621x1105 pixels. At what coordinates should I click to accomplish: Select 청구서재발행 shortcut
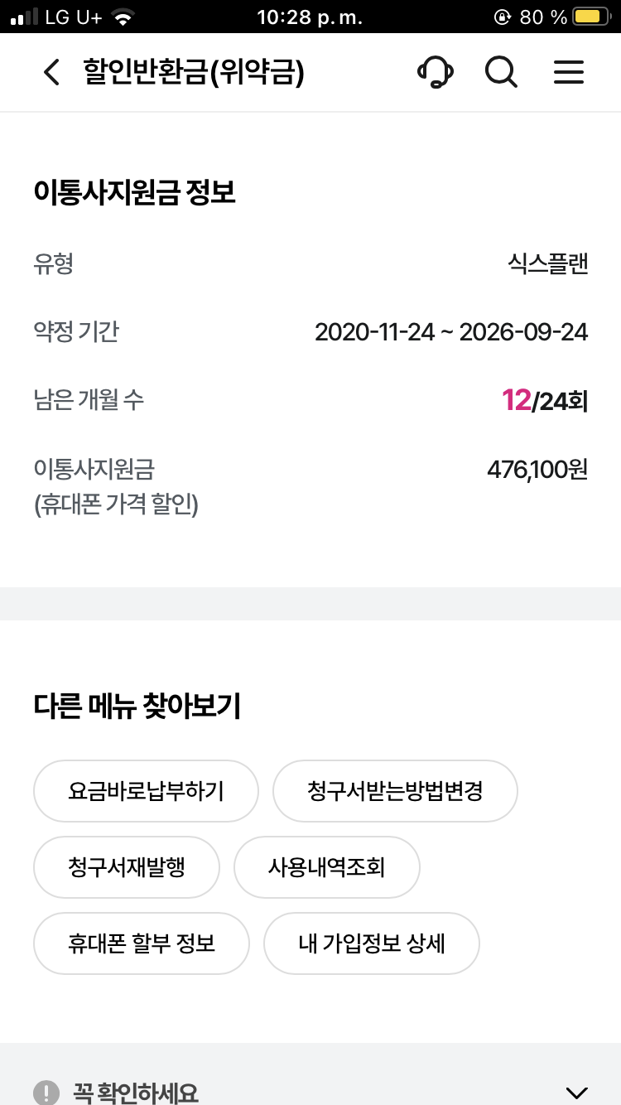(127, 867)
